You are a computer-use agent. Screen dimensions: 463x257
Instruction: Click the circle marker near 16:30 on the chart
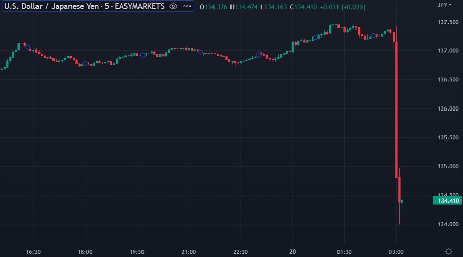click(x=27, y=47)
